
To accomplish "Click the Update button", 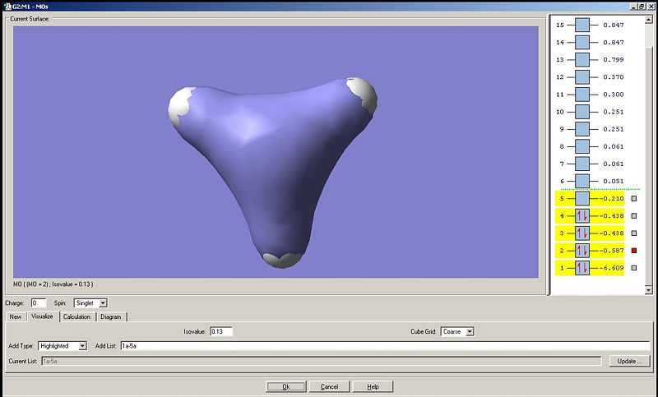I will click(x=629, y=361).
